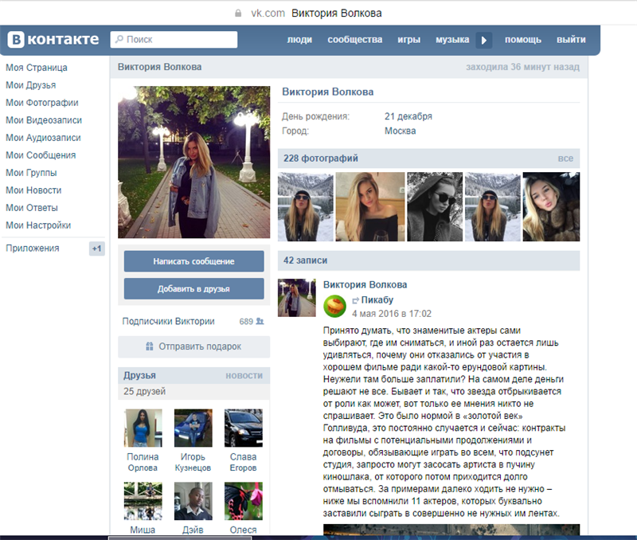
Task: Click 42 записи wall header
Action: 305,260
